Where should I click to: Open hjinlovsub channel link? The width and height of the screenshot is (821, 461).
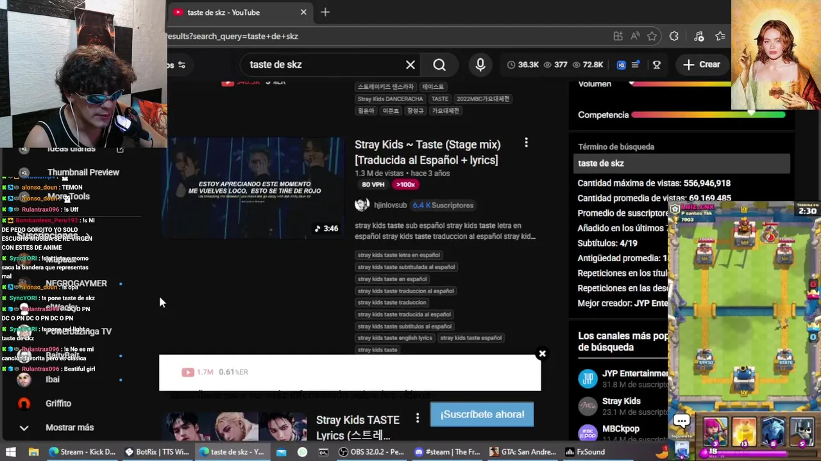[x=390, y=205]
